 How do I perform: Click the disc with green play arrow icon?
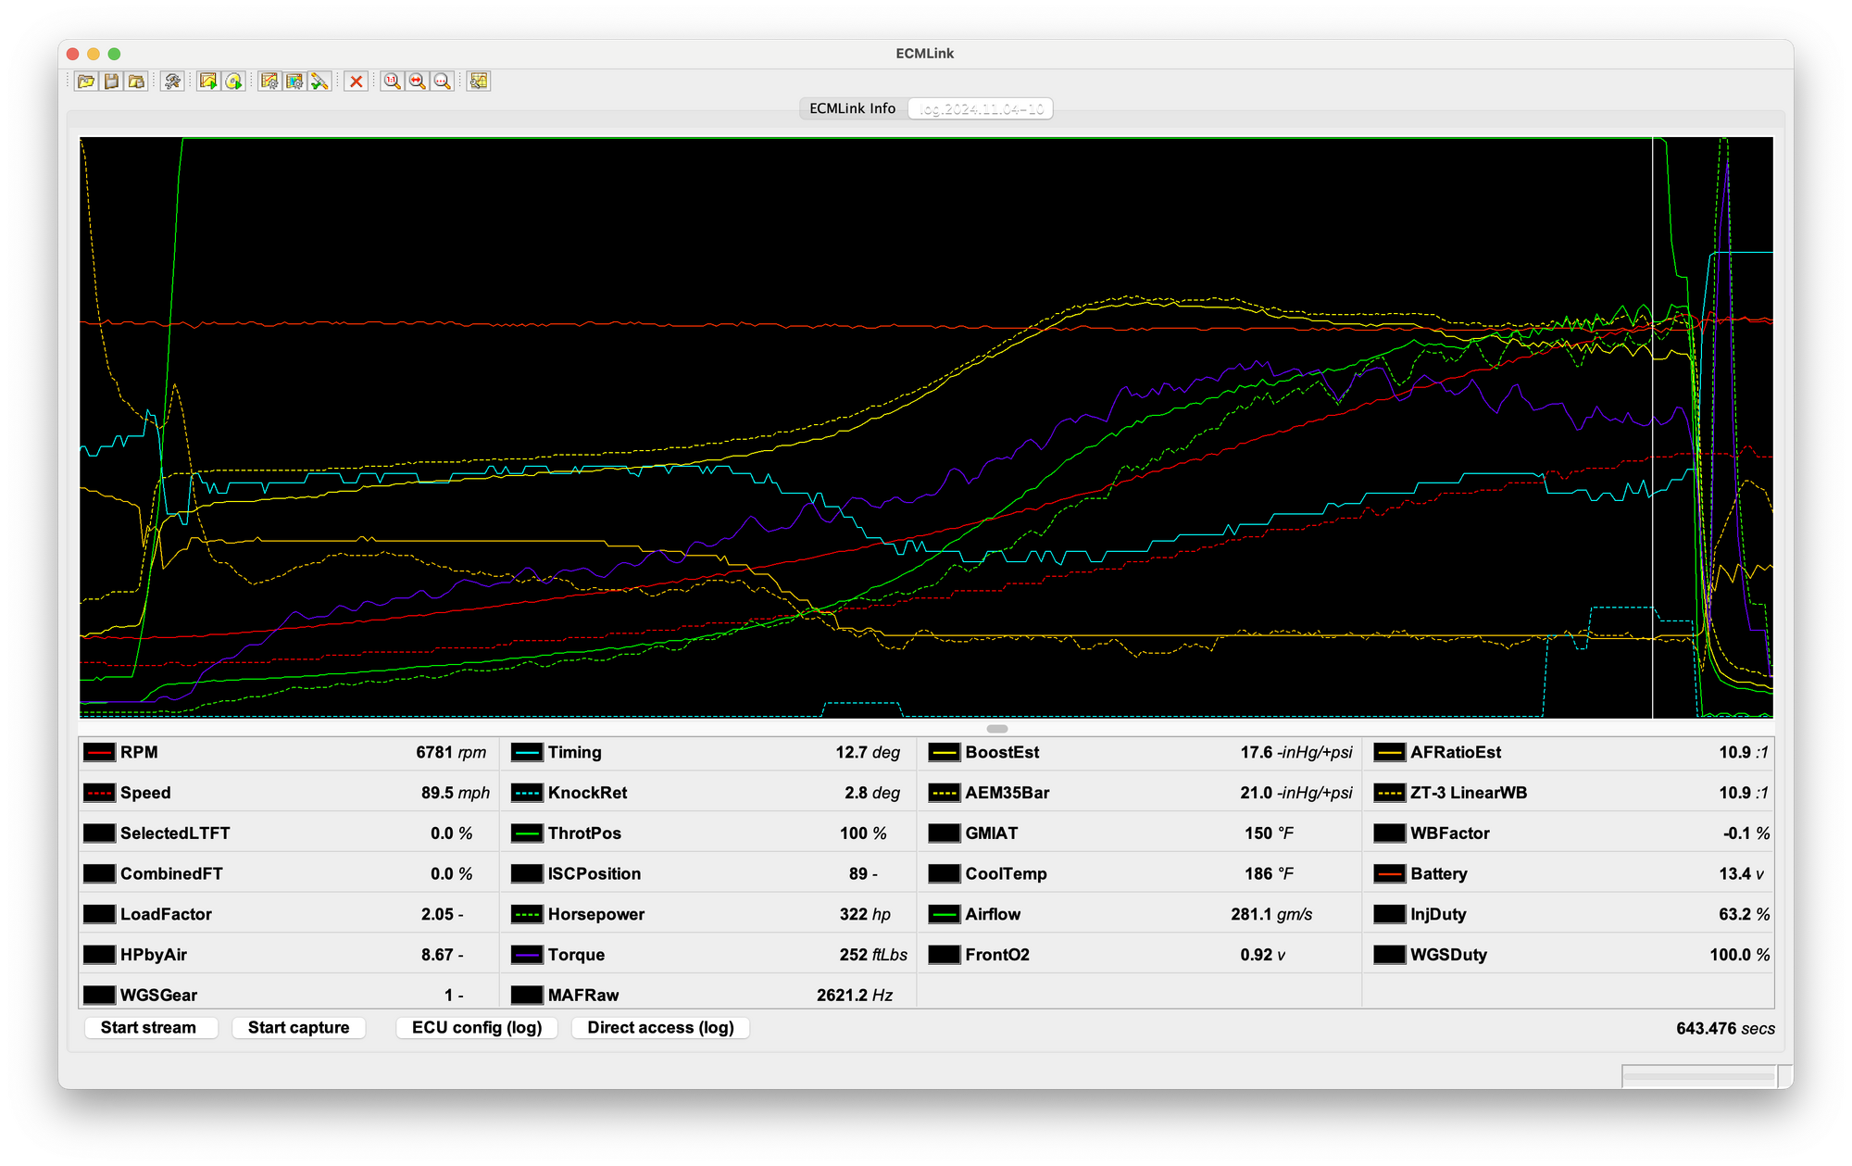(x=233, y=81)
